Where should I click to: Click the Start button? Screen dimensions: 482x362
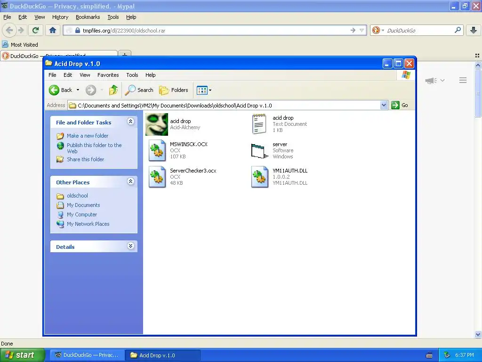pyautogui.click(x=22, y=355)
